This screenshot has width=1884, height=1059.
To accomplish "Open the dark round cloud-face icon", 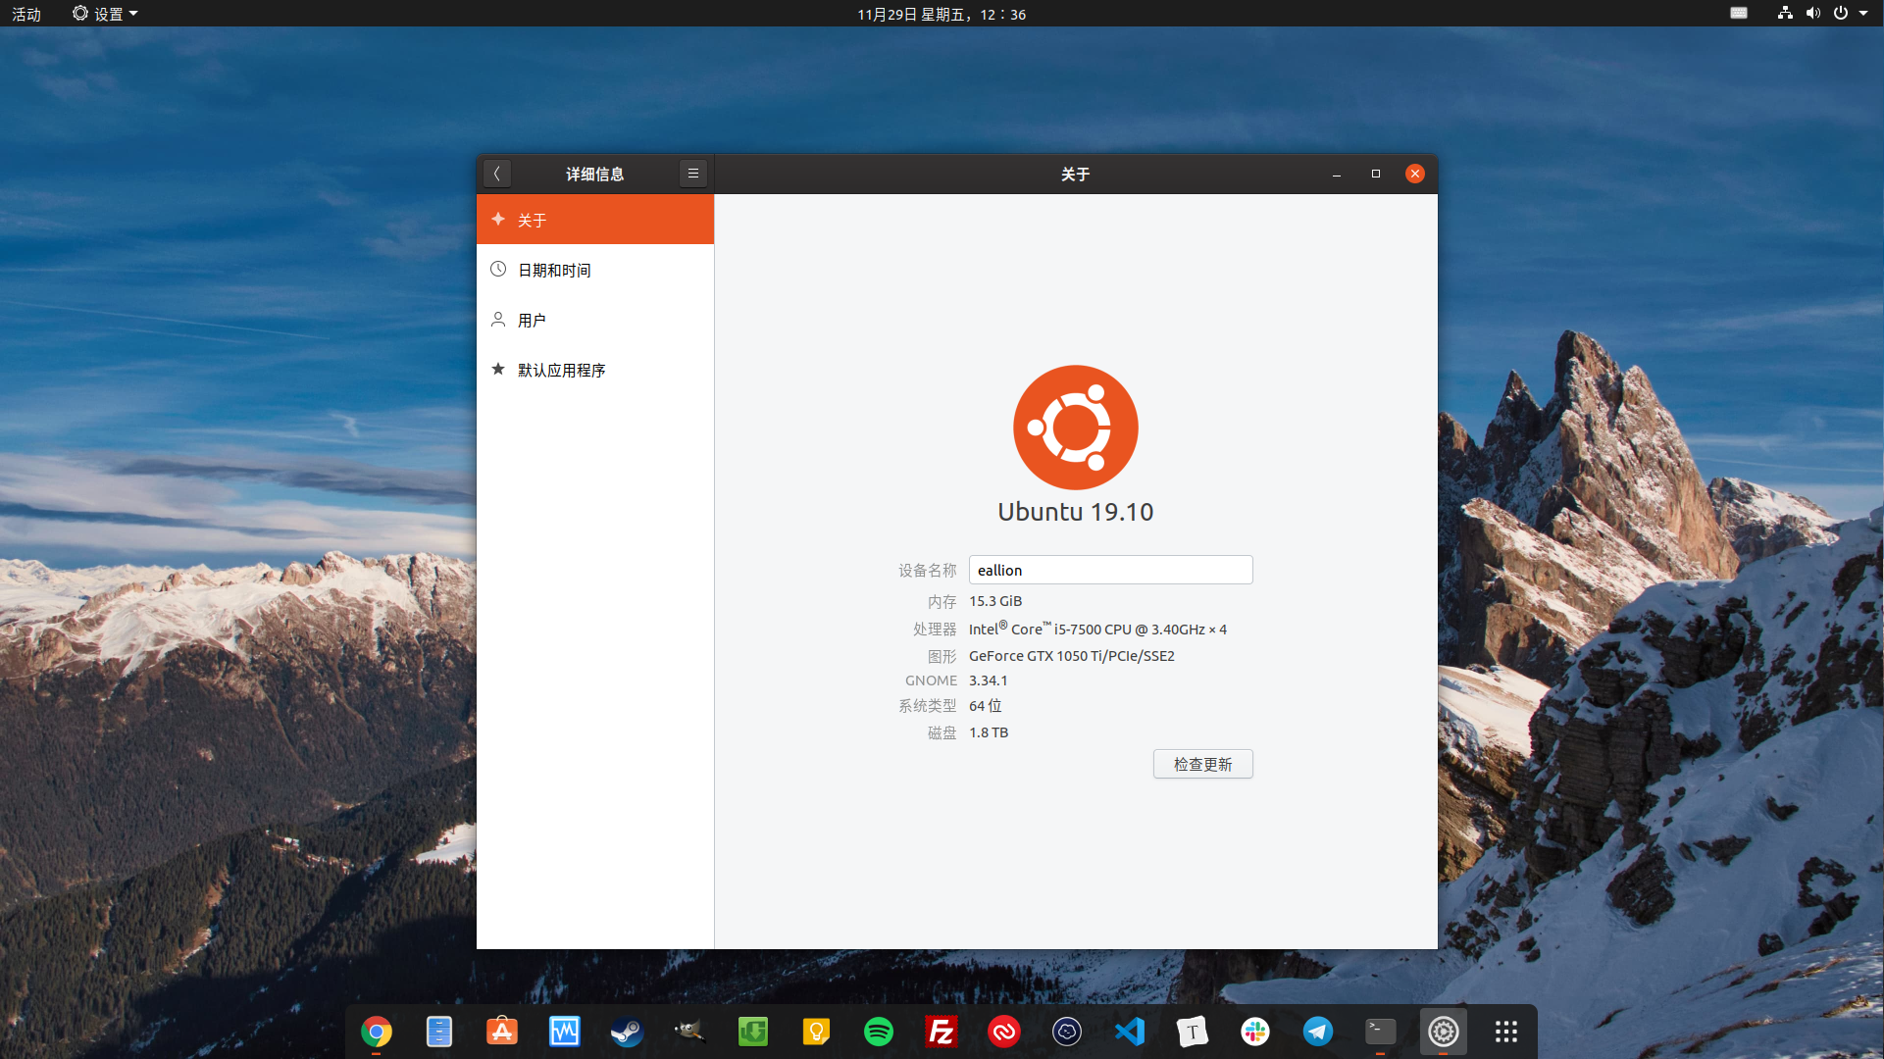I will 1067,1032.
